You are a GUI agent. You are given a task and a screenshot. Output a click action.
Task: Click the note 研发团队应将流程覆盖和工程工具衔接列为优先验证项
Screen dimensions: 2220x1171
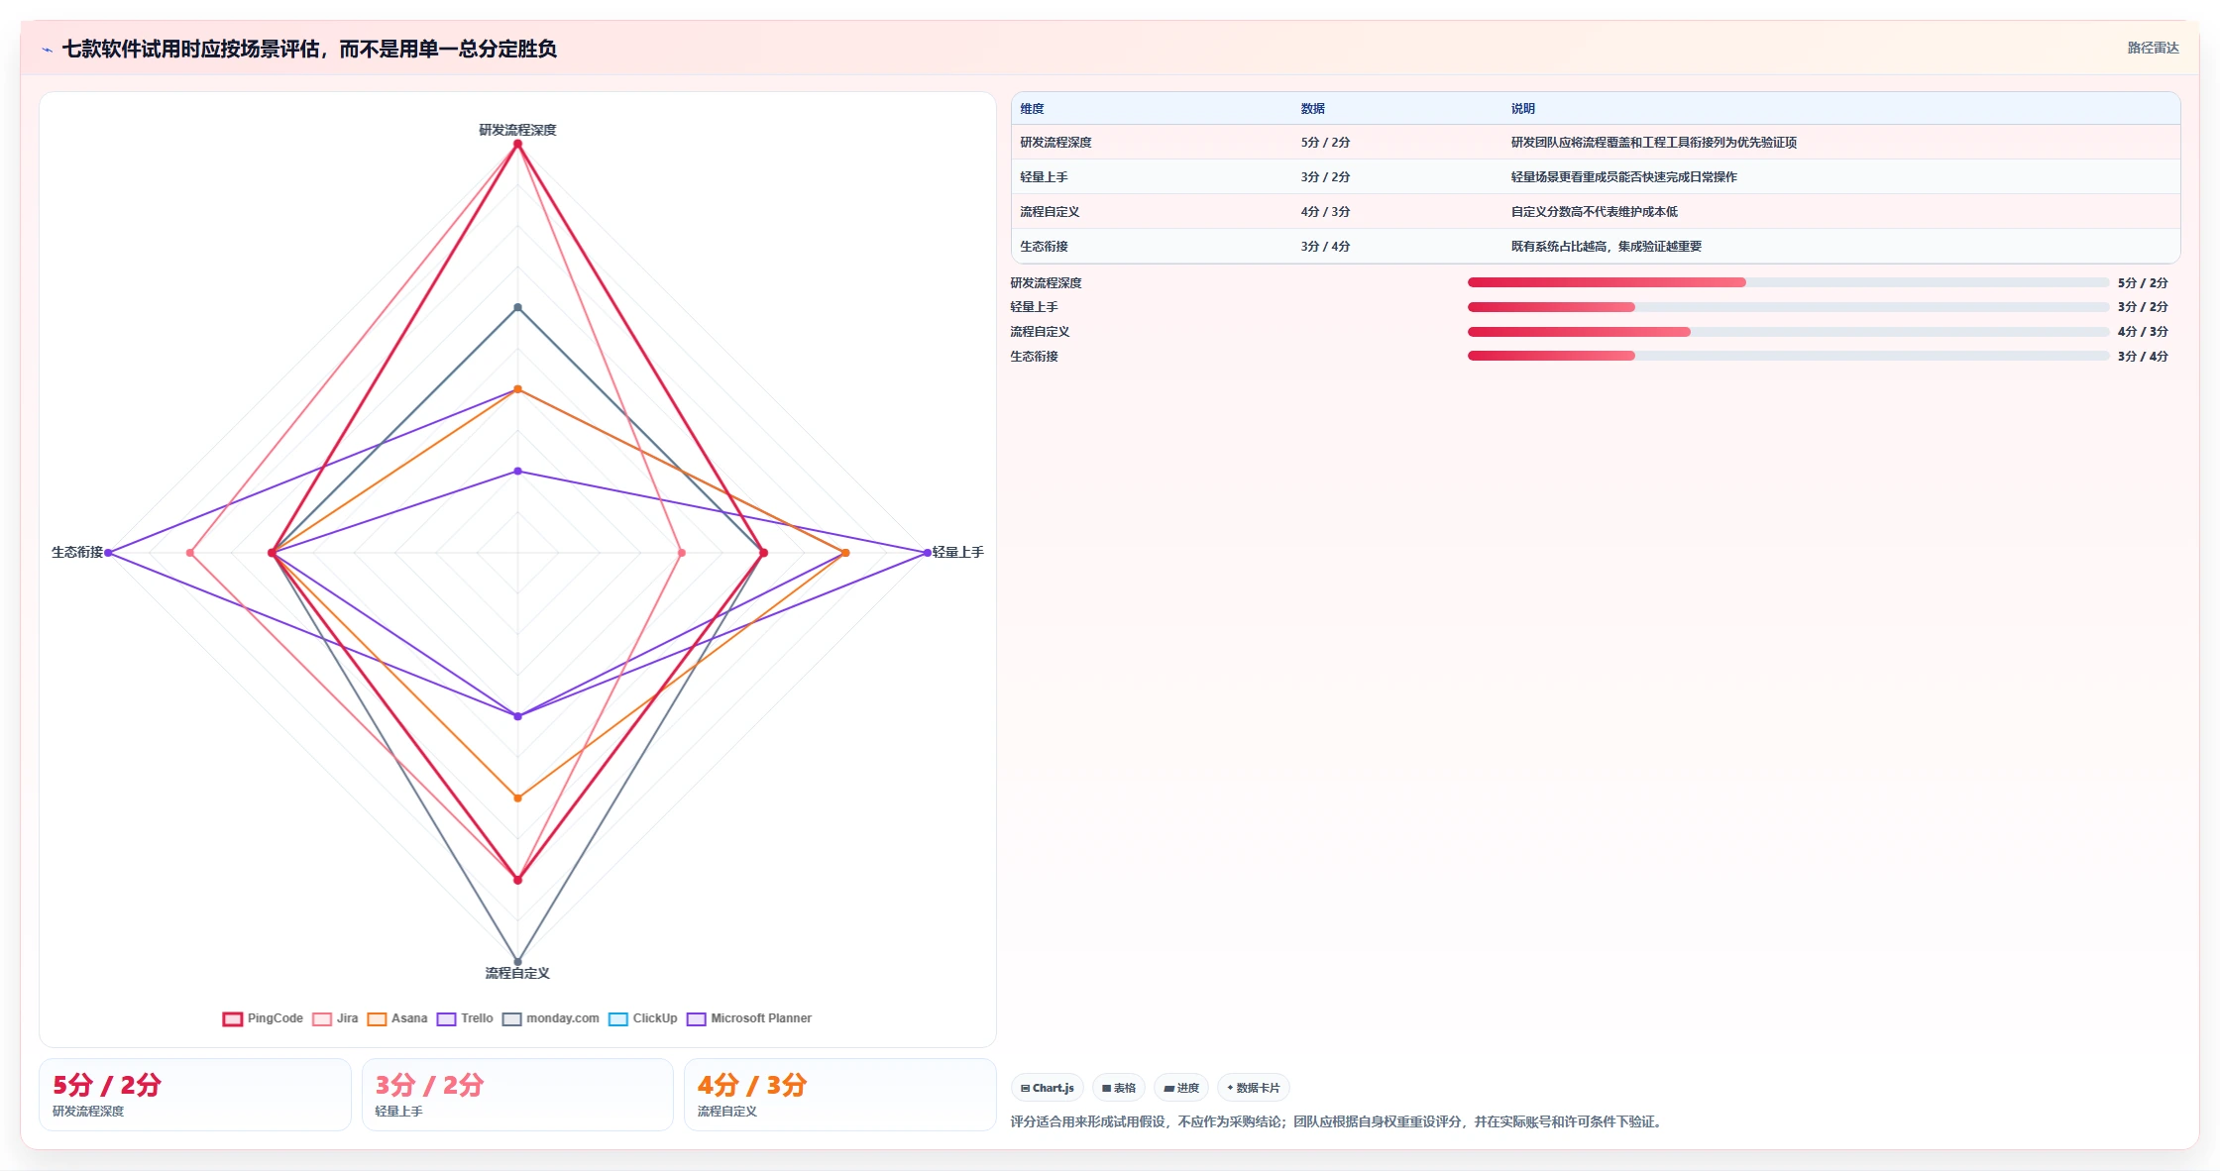pos(1653,143)
